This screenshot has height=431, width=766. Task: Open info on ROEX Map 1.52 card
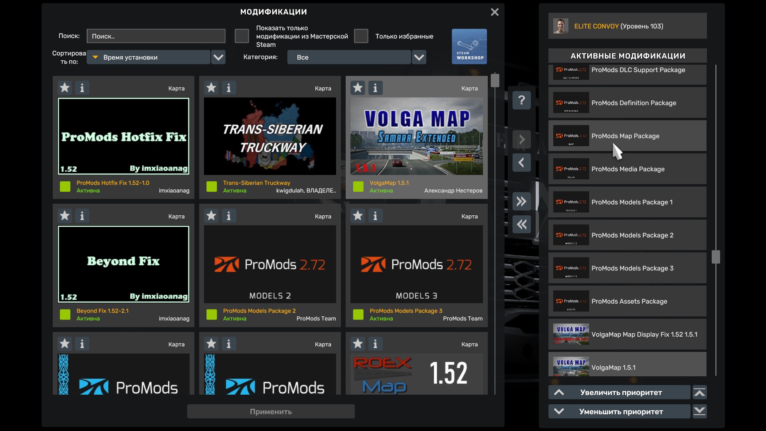coord(375,344)
